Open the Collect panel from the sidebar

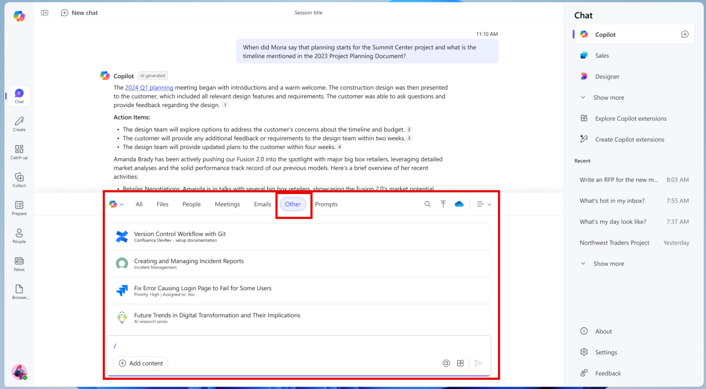[19, 180]
